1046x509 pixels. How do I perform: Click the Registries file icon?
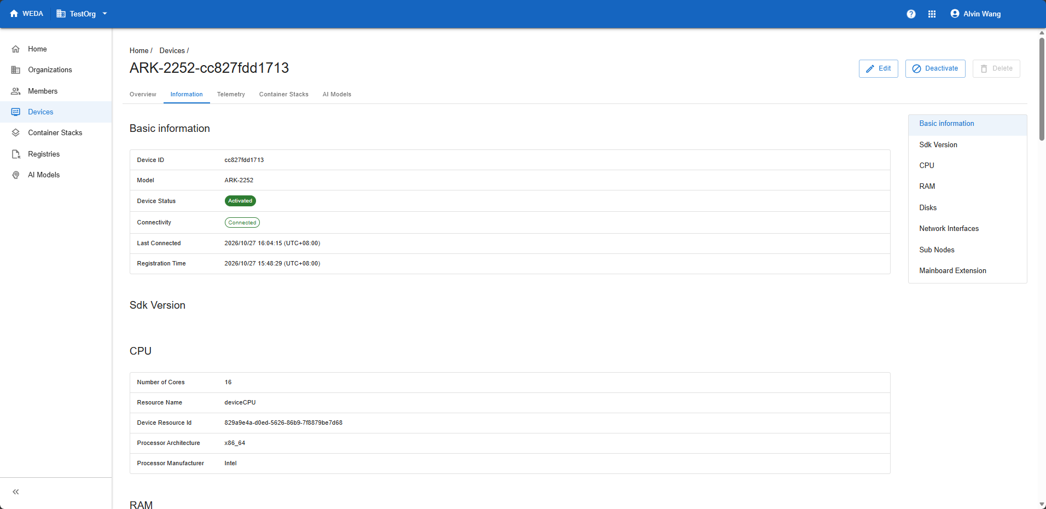(x=16, y=154)
